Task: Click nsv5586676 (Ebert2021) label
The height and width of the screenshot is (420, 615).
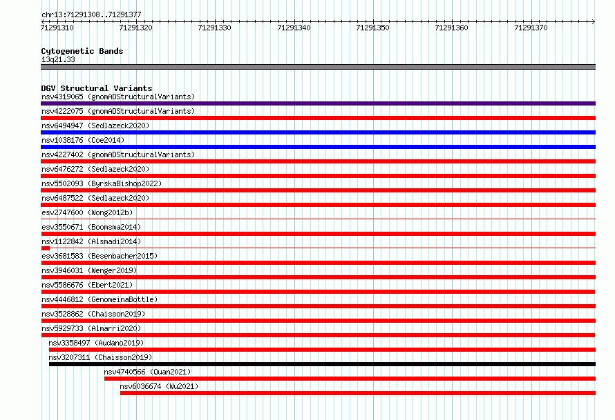Action: (87, 285)
